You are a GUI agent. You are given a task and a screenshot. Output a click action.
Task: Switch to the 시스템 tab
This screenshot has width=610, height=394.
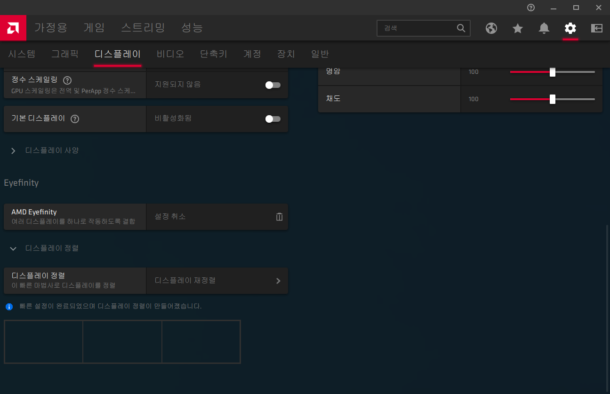(22, 54)
